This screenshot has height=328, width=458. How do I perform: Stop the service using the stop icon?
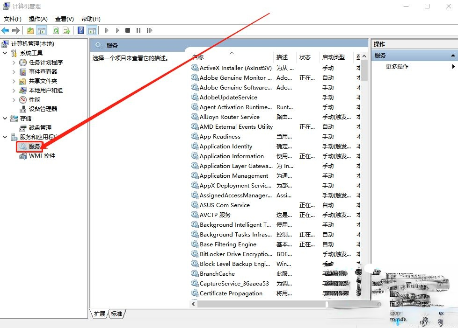pos(127,30)
